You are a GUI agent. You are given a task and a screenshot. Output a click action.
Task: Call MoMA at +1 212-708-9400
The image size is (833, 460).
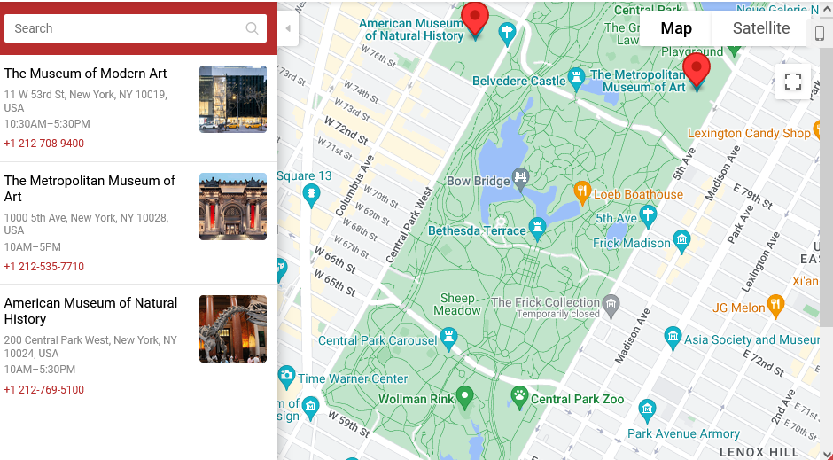point(44,144)
